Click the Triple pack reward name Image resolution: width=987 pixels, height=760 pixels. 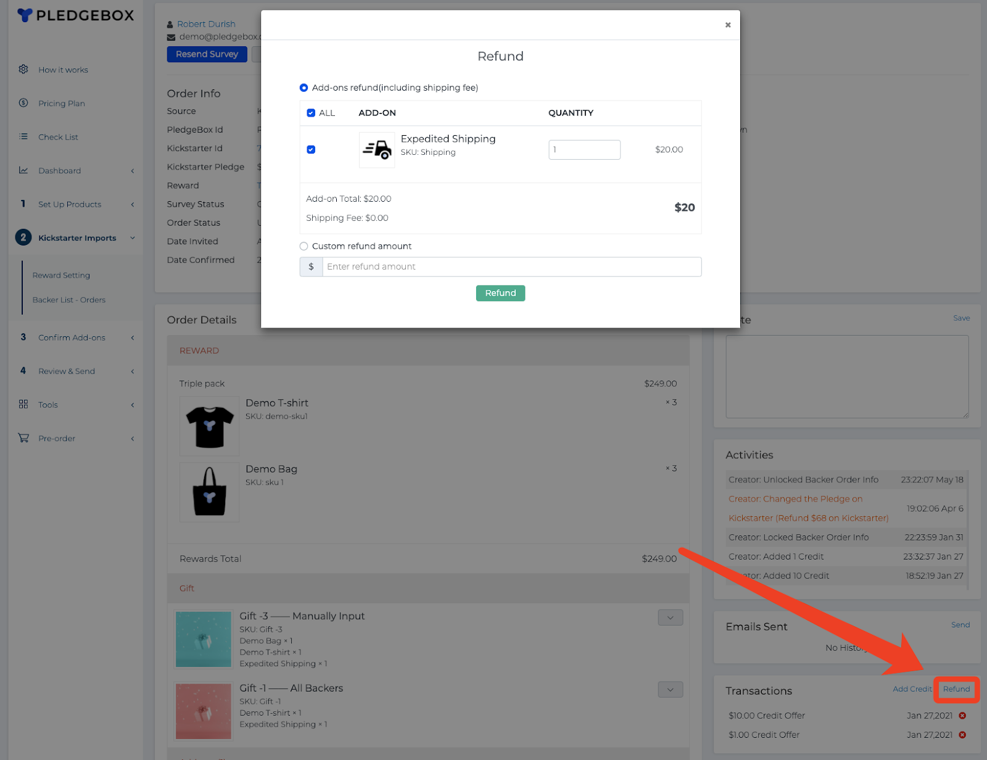point(202,384)
